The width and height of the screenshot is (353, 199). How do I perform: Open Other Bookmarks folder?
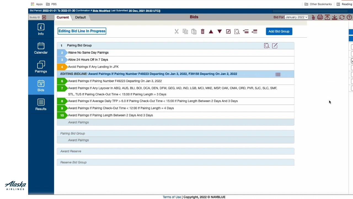click(x=318, y=4)
